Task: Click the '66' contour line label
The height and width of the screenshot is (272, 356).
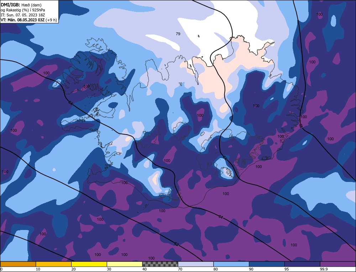Action: [x=224, y=158]
